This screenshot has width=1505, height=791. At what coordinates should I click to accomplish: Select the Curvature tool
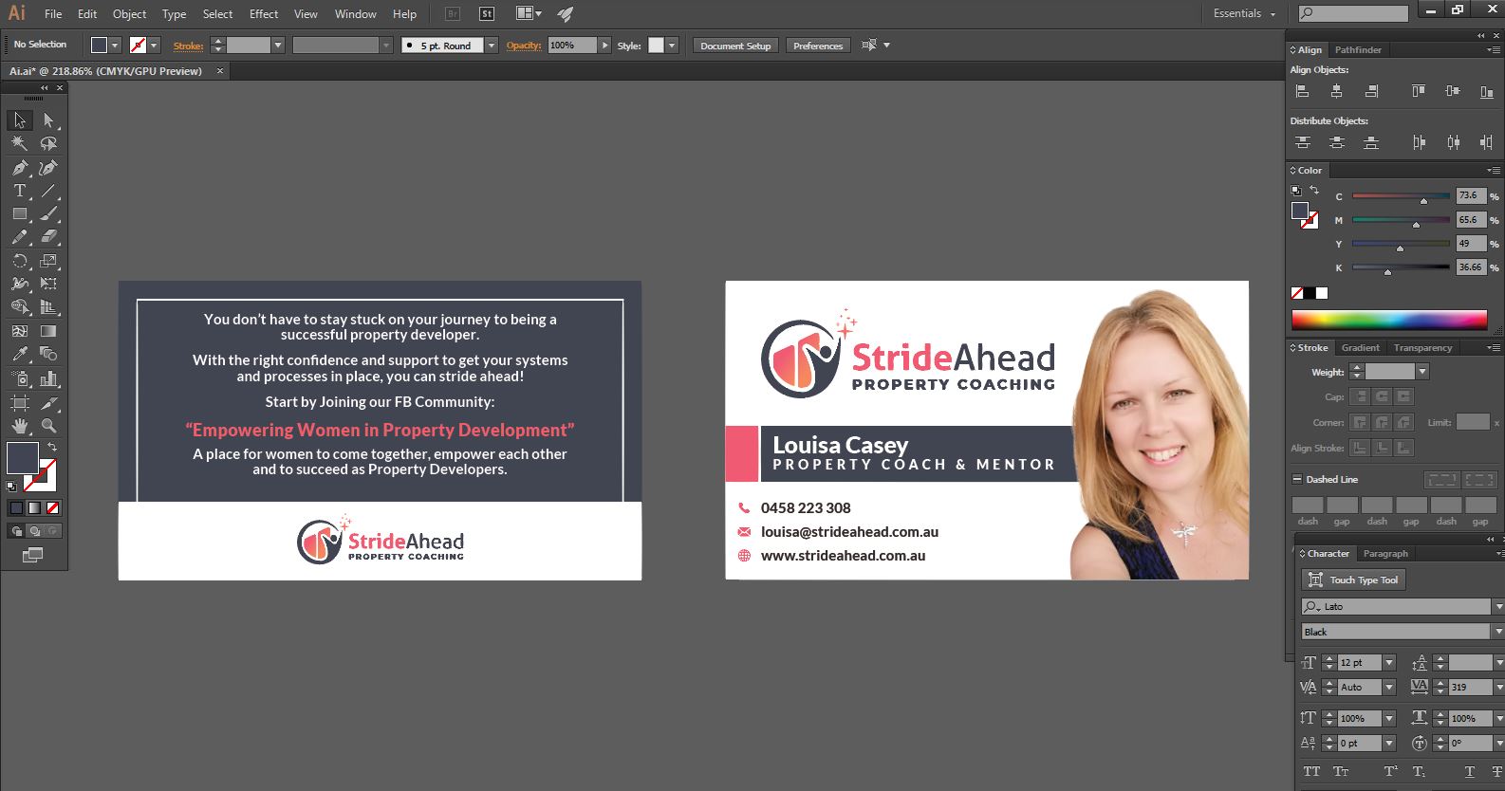(48, 168)
